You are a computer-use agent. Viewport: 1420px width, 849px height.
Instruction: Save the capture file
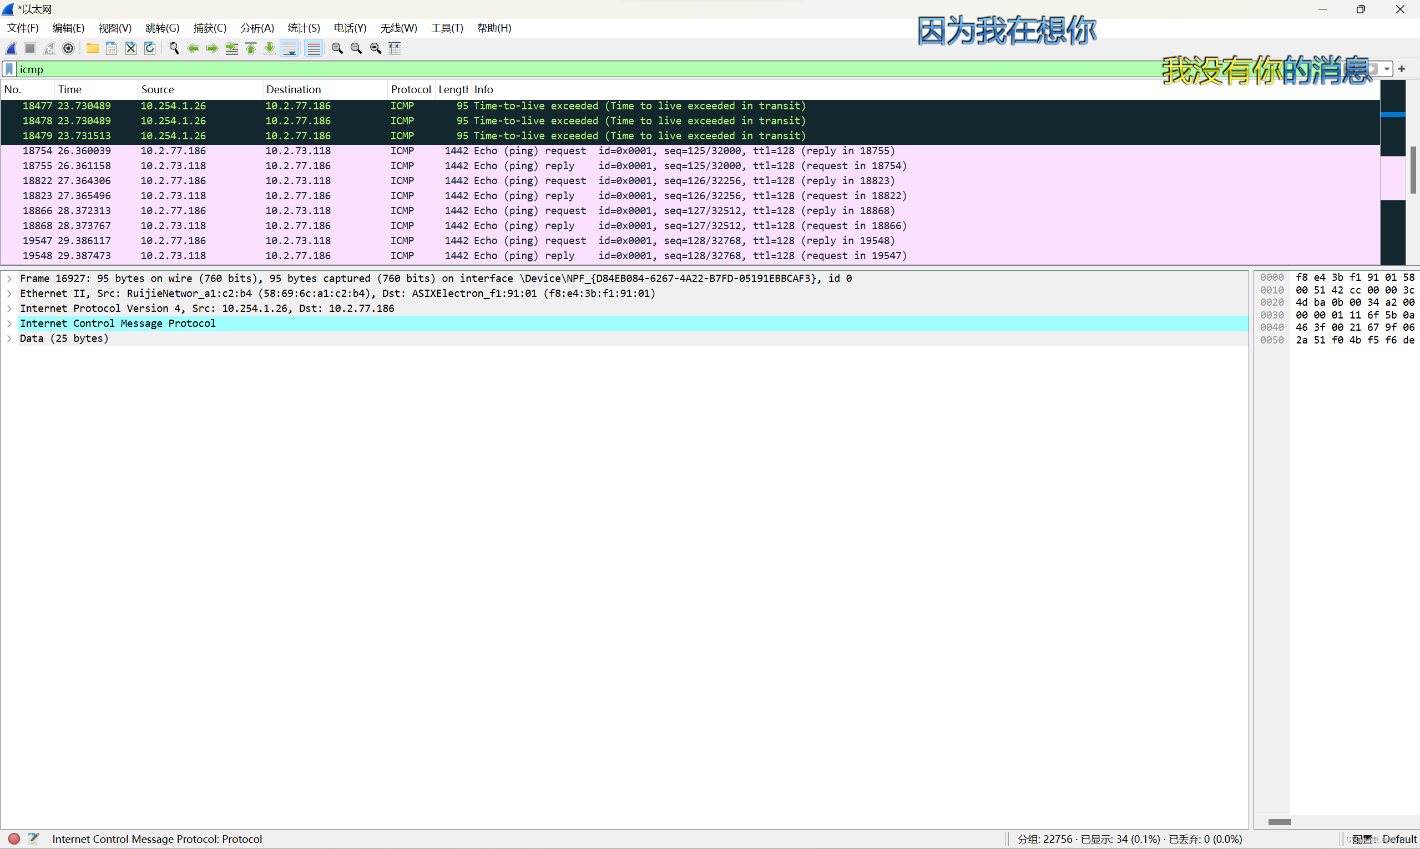pos(112,49)
